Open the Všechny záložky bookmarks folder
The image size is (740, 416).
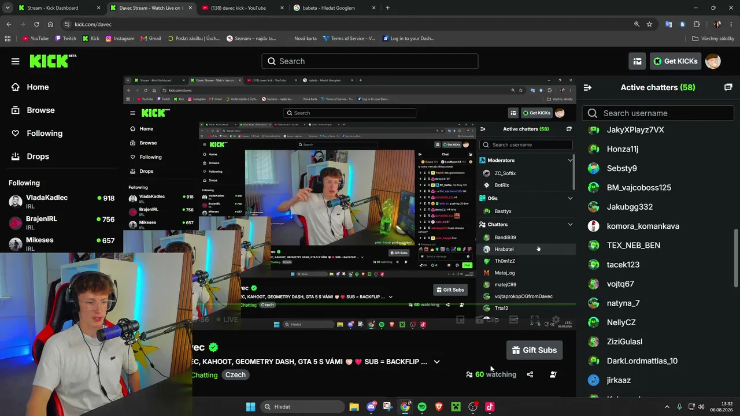click(x=713, y=39)
